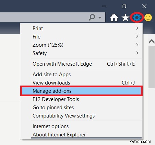Open the Zoom (125%) submenu
The height and width of the screenshot is (145, 155).
pos(81,45)
